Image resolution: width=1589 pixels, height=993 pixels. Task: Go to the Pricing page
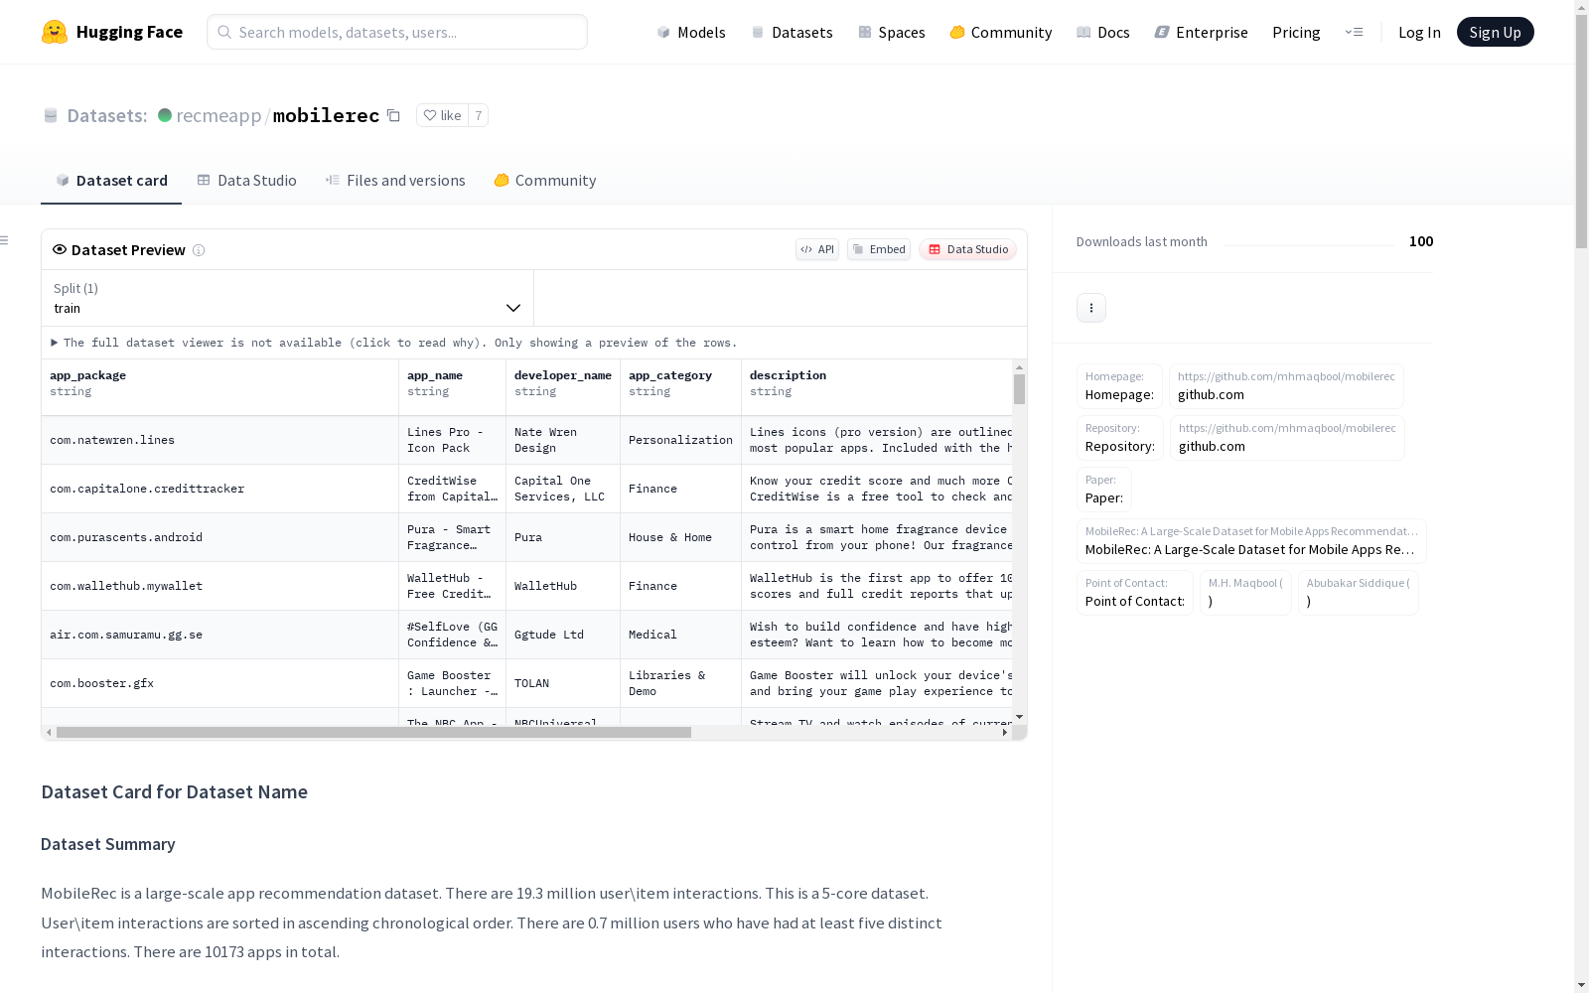point(1296,32)
